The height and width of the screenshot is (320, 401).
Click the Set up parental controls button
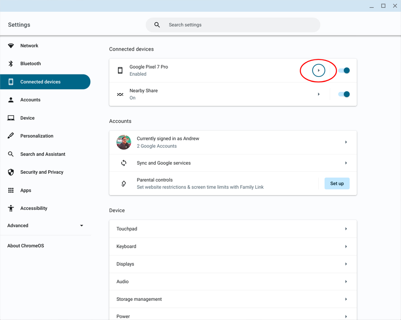pyautogui.click(x=337, y=184)
